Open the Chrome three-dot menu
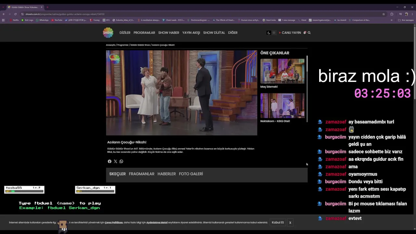 click(412, 14)
